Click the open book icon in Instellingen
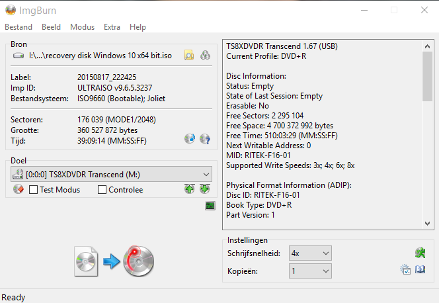The image size is (439, 303). tap(420, 270)
